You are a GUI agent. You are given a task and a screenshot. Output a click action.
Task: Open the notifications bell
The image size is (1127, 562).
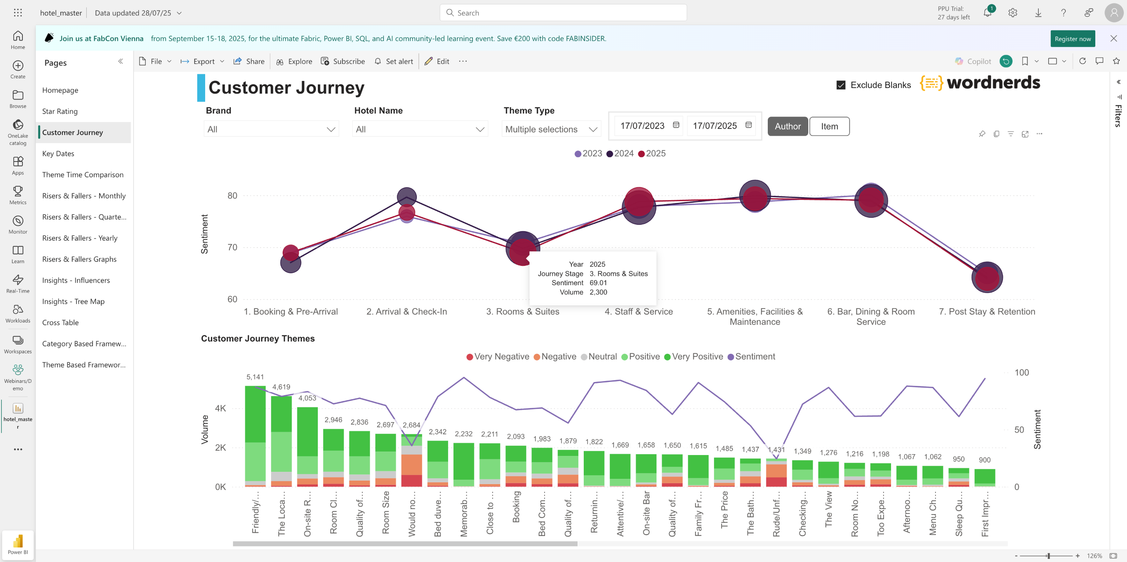[987, 13]
